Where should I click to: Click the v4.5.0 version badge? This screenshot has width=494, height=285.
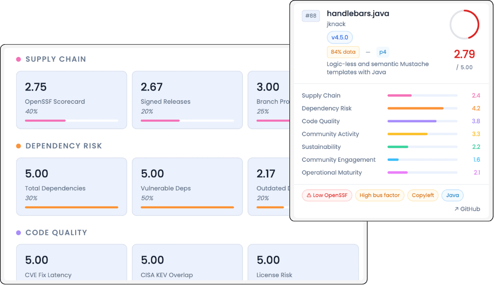pos(339,38)
